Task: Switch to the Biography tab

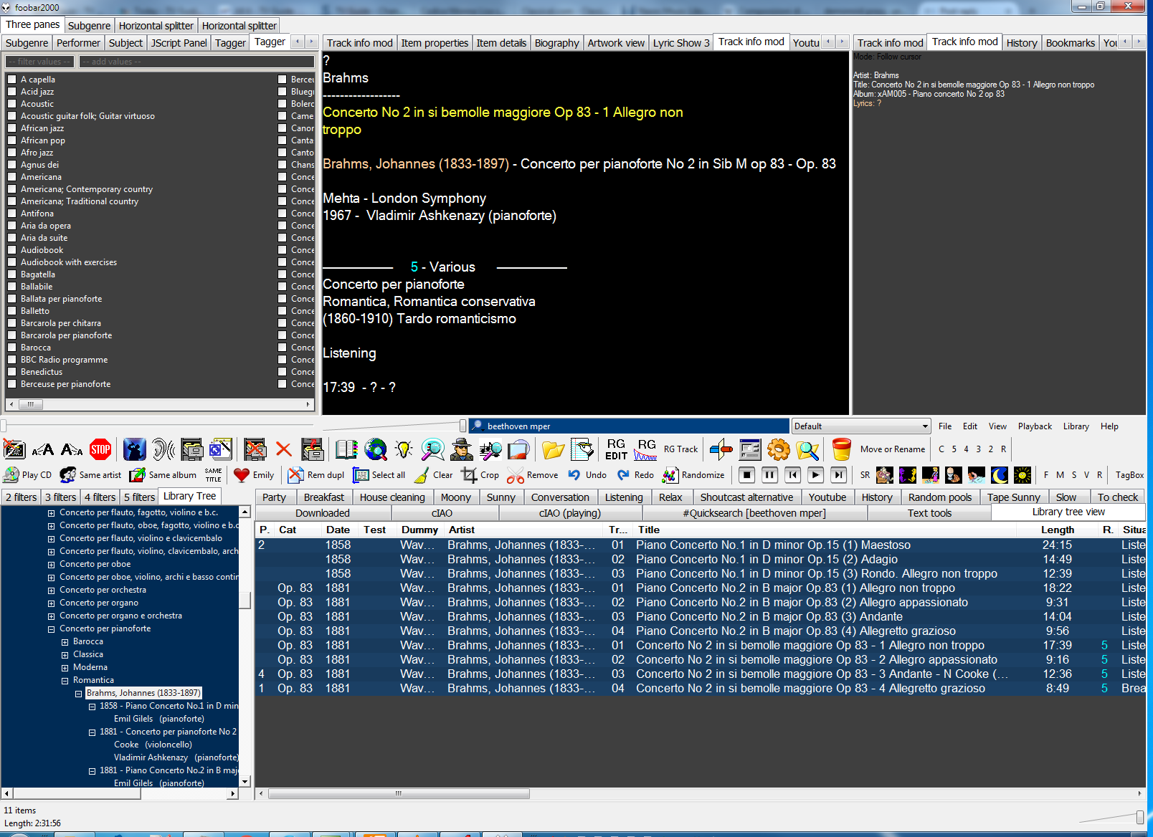Action: (x=556, y=43)
